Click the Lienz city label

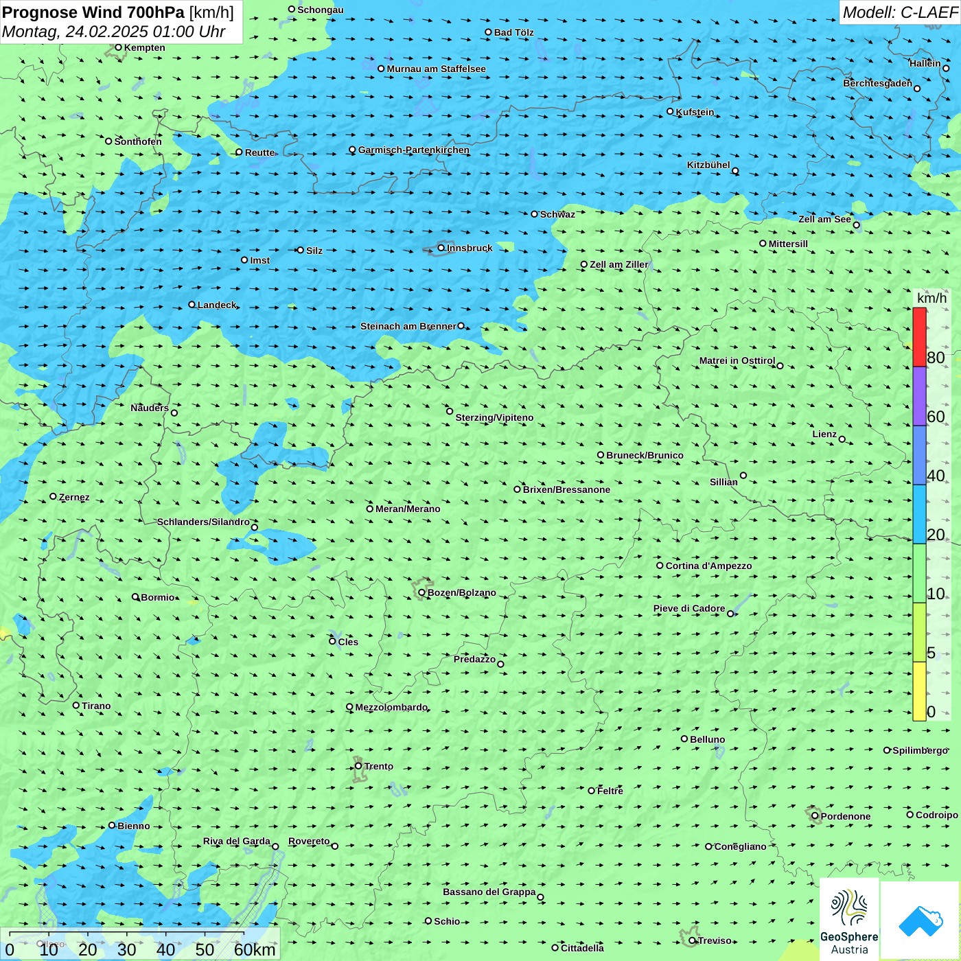click(x=824, y=434)
